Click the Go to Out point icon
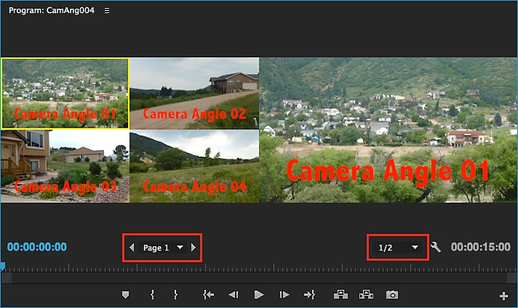 [309, 294]
